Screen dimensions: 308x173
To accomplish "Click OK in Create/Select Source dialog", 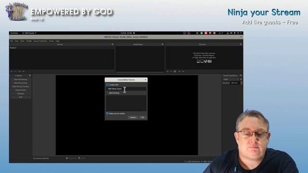I will tap(142, 117).
